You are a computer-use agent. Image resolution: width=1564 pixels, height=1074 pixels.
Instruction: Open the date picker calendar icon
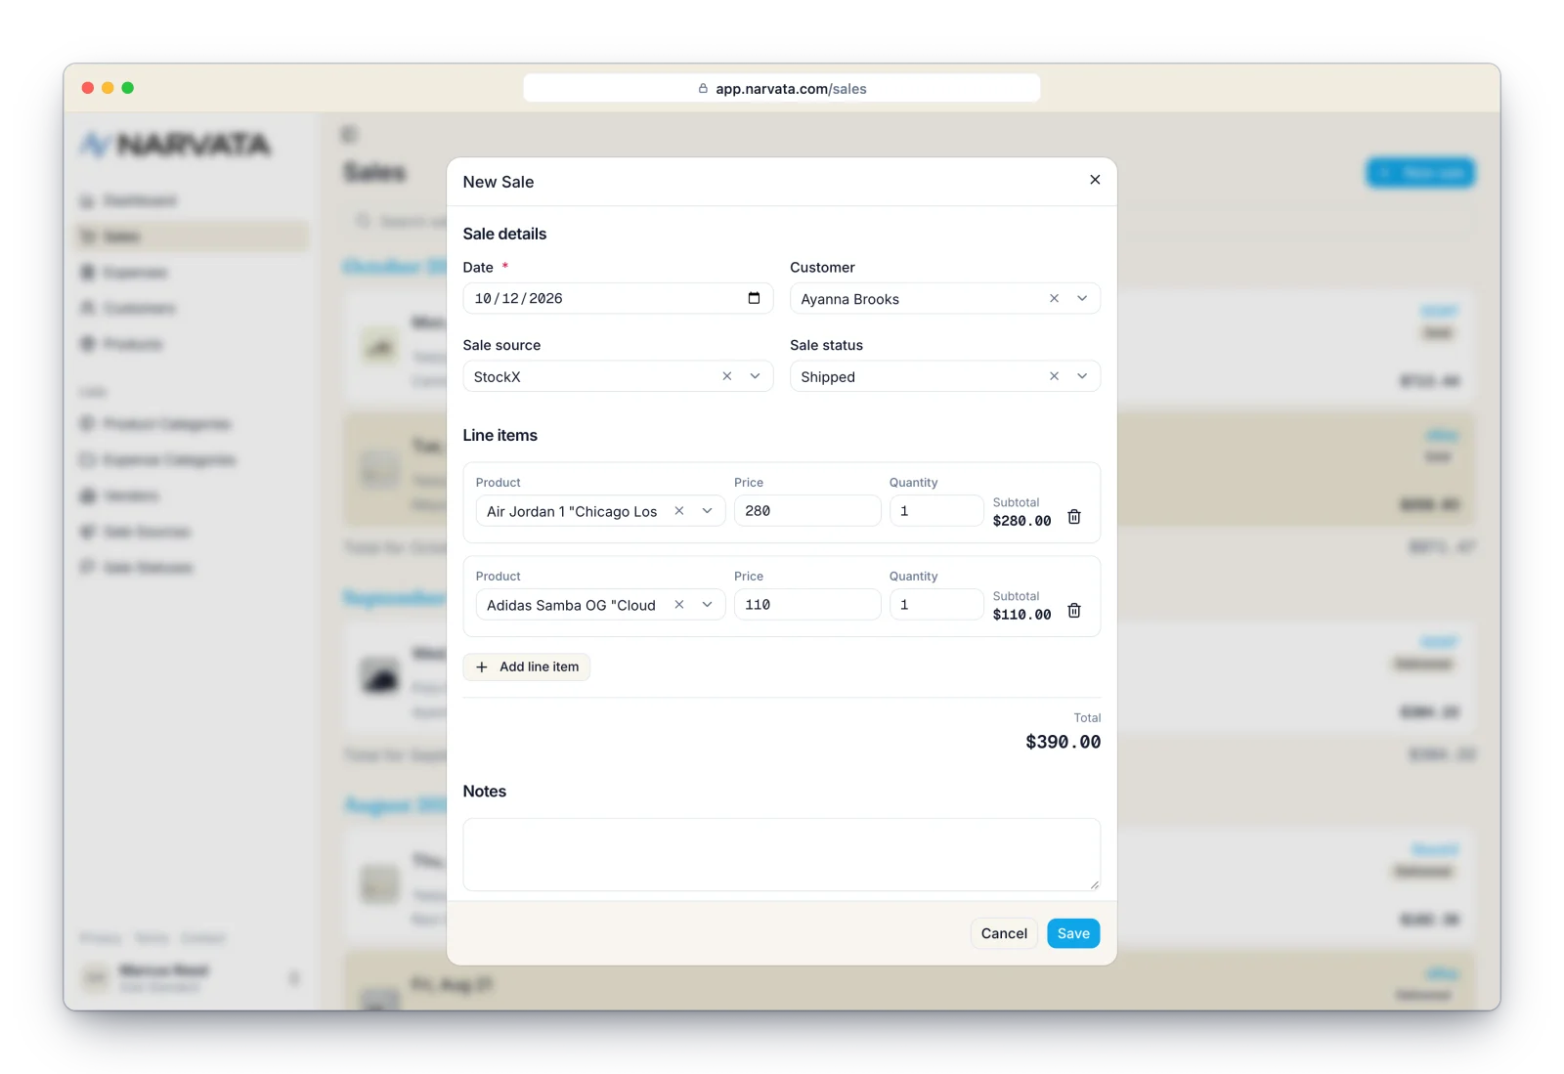(754, 298)
